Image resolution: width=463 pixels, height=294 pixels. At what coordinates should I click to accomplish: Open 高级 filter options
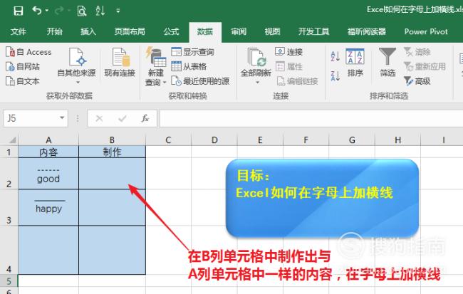pos(417,81)
